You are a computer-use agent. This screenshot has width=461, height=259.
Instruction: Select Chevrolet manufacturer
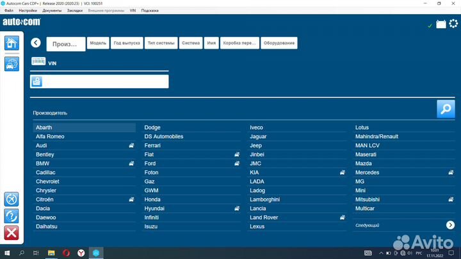[85, 182]
